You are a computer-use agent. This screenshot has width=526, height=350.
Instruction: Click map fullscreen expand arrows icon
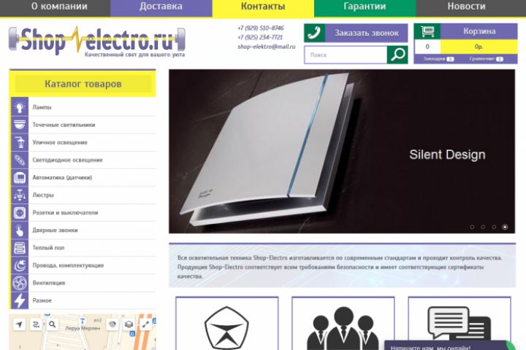click(145, 324)
